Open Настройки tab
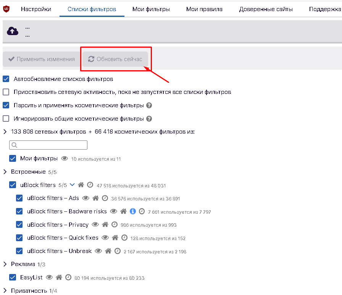342x295 pixels. tap(36, 9)
